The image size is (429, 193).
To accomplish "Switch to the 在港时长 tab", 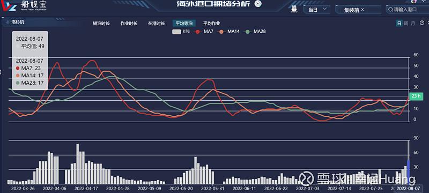I will click(x=157, y=24).
